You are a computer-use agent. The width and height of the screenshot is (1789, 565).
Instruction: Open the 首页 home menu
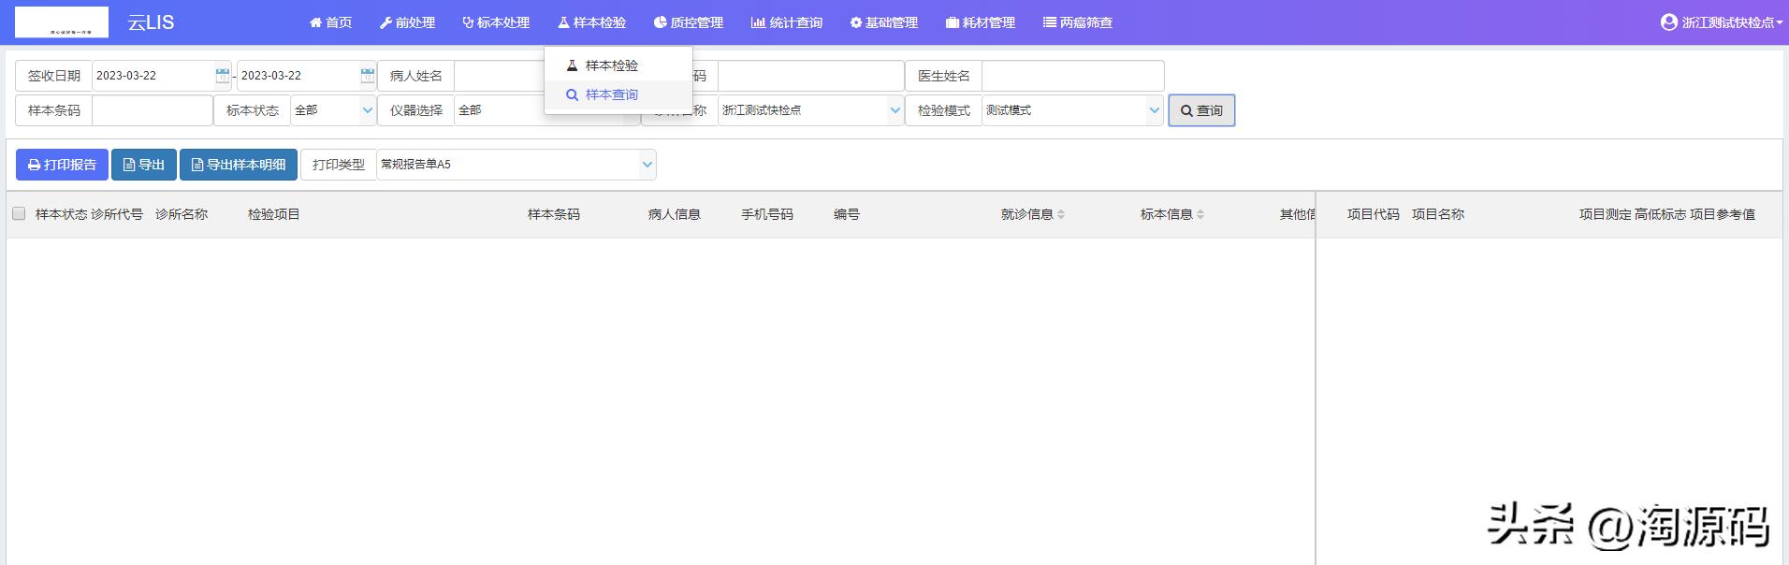pyautogui.click(x=330, y=22)
